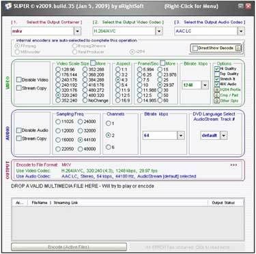
Task: Check the Top Quality option
Action: [x=217, y=74]
